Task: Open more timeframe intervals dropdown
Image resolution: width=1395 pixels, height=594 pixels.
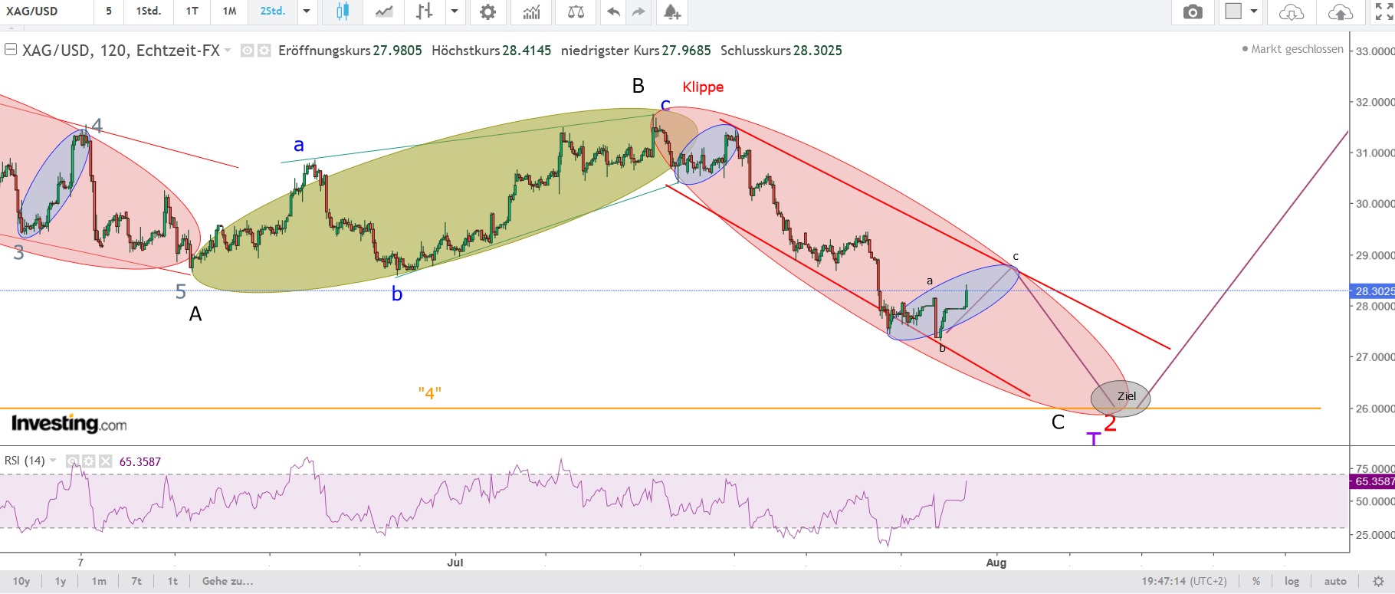Action: coord(307,11)
